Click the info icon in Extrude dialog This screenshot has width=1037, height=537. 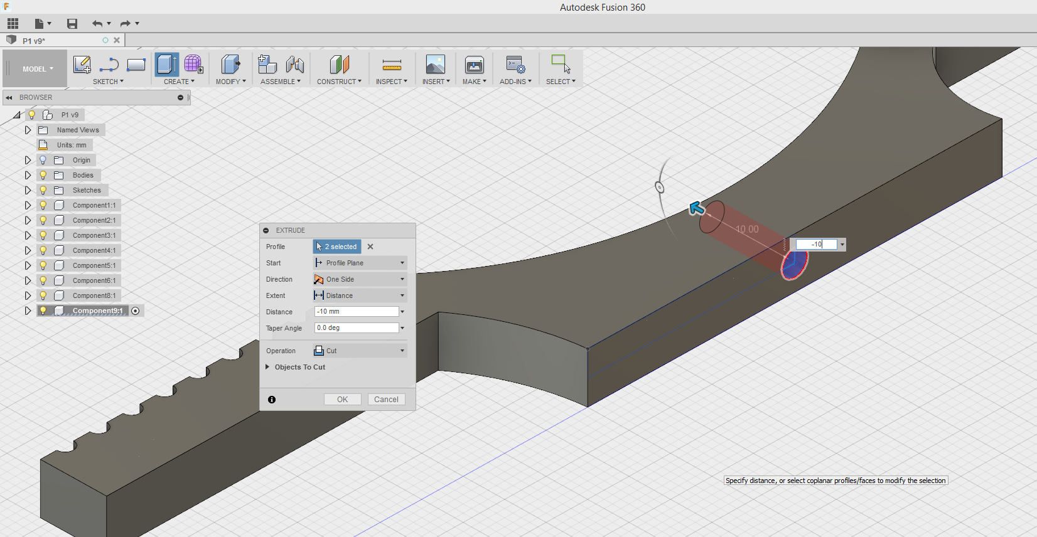[272, 400]
